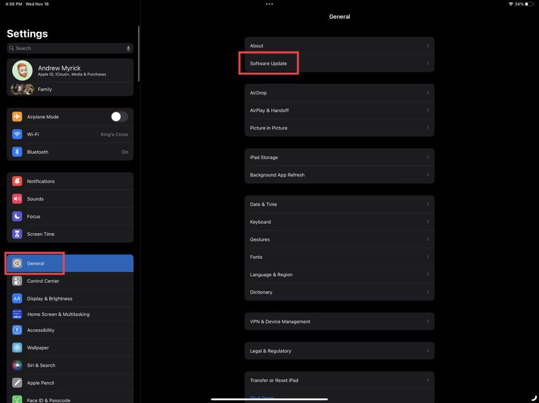Tap the Wallpaper flower icon
Screen dimensions: 539x403
coord(17,348)
